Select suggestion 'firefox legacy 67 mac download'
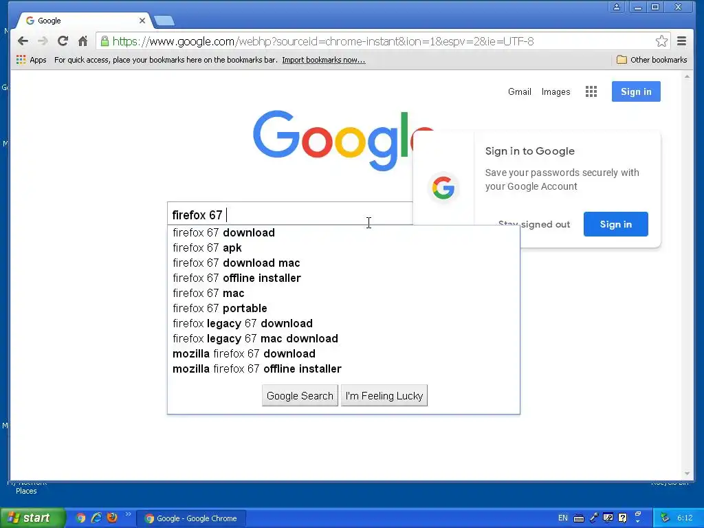Image resolution: width=704 pixels, height=528 pixels. click(x=344, y=338)
